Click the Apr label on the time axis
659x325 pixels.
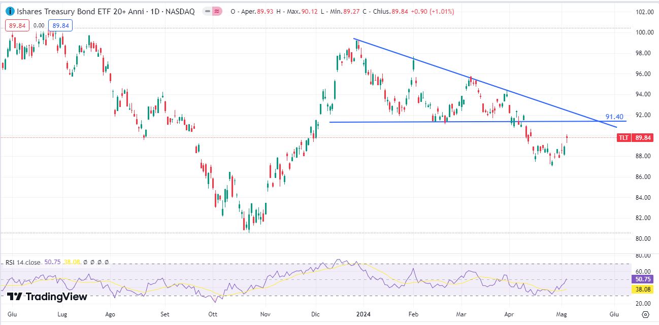pos(509,314)
